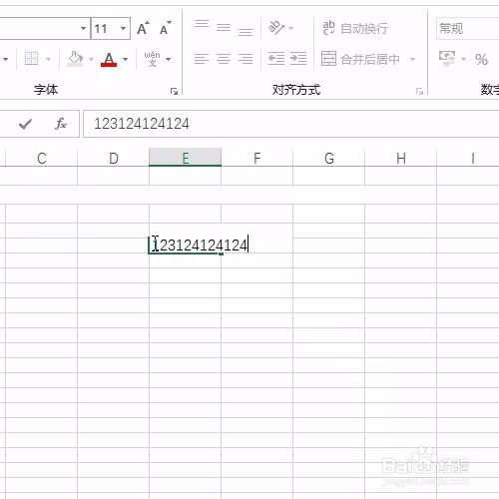Center text horizontally

(224, 59)
